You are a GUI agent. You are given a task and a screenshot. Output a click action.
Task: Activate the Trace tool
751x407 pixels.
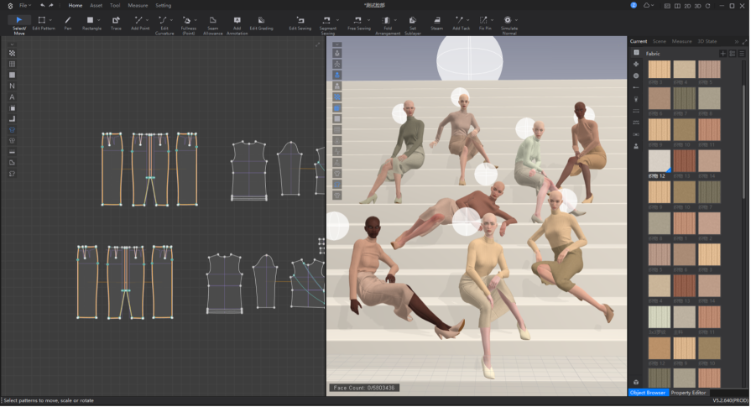(x=116, y=22)
